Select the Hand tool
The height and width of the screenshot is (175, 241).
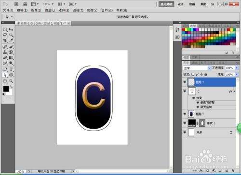pyautogui.click(x=5, y=81)
